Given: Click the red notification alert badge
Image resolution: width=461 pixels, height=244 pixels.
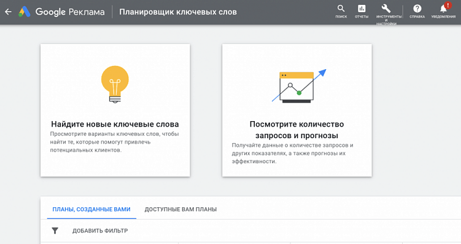Looking at the screenshot, I should tap(448, 6).
